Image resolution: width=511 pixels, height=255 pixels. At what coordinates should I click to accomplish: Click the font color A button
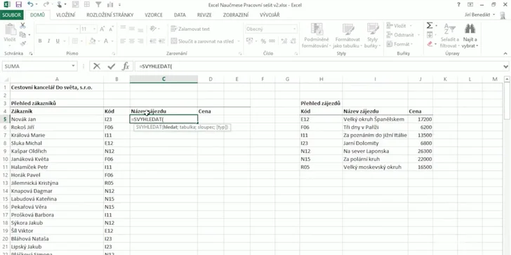106,41
